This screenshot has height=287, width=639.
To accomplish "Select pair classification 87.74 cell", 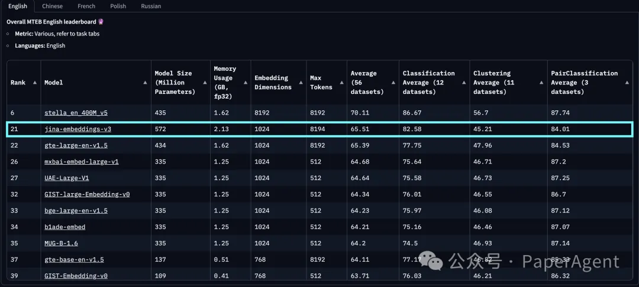I will 590,113.
